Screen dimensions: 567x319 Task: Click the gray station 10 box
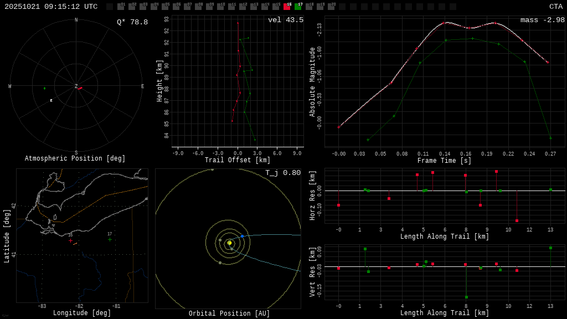pos(220,7)
